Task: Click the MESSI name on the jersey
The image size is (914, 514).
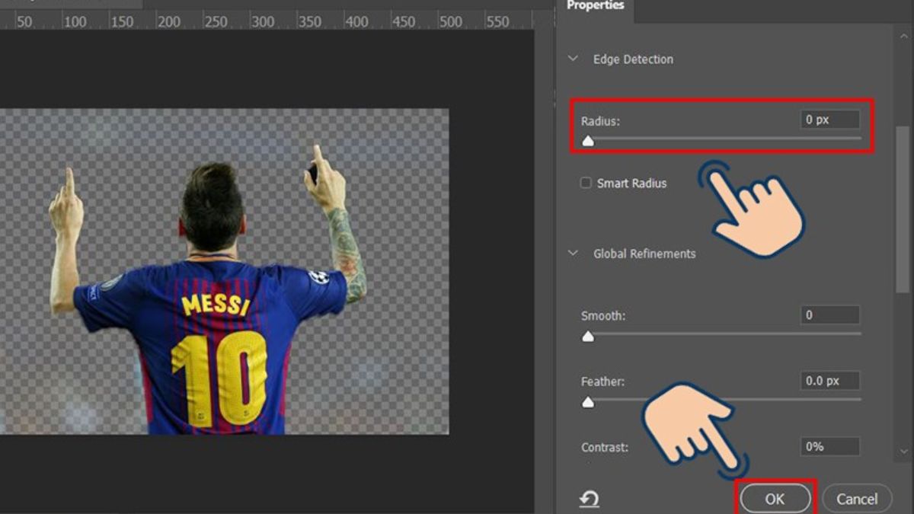Action: pos(216,306)
